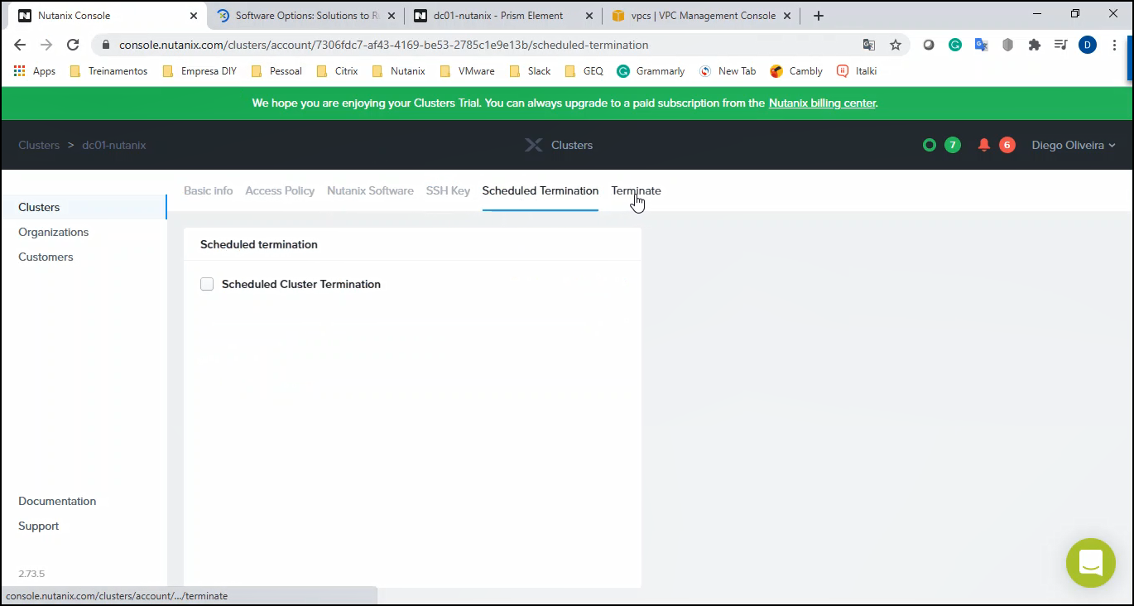1134x606 pixels.
Task: Click the Grammarly extension icon
Action: (x=954, y=45)
